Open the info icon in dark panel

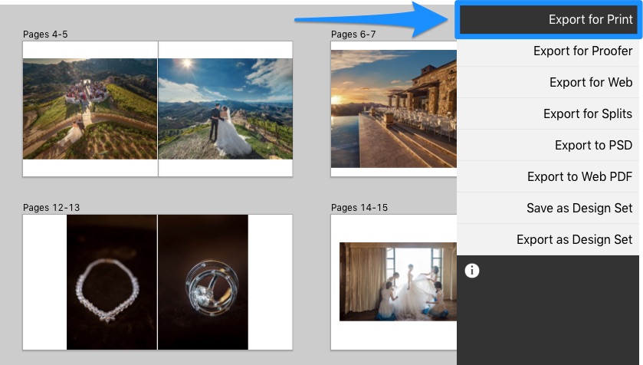click(472, 271)
